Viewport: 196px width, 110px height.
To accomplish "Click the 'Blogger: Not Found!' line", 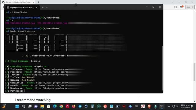I will coord(20,80).
